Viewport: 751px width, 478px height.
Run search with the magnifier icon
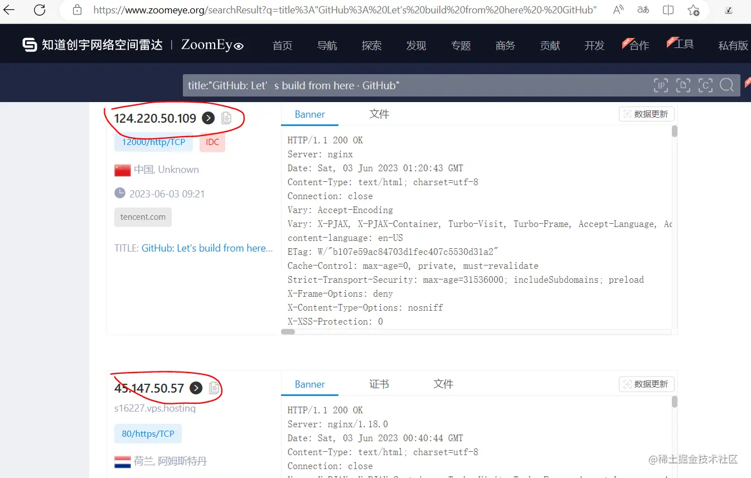tap(726, 85)
